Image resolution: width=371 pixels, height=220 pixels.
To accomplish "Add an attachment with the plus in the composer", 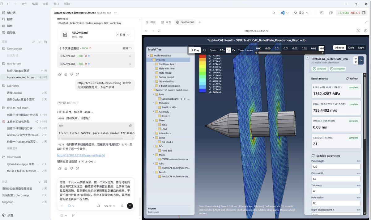I will 62,206.
